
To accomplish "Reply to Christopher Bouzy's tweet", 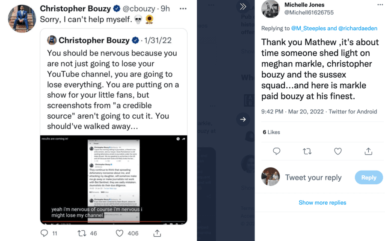I will tap(44, 233).
